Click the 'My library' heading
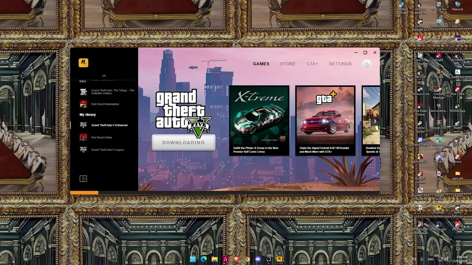Image resolution: width=472 pixels, height=265 pixels. point(88,114)
